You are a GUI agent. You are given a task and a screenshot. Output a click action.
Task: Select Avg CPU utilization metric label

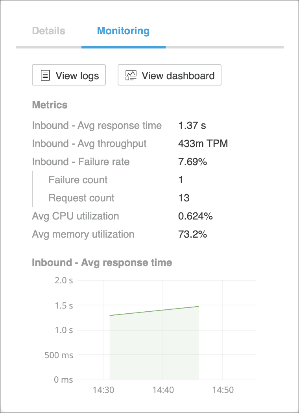coord(75,216)
